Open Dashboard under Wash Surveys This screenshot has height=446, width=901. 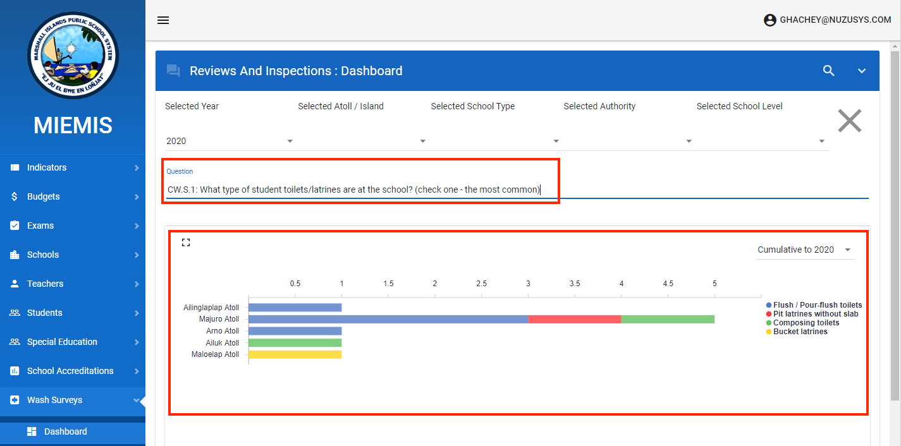65,431
